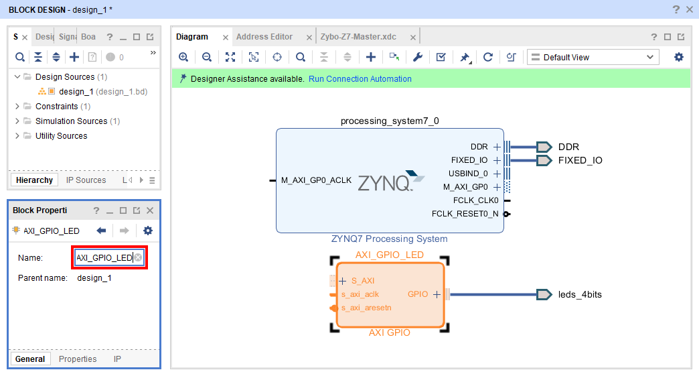Add sources with the plus icon
The width and height of the screenshot is (699, 376).
pos(74,57)
